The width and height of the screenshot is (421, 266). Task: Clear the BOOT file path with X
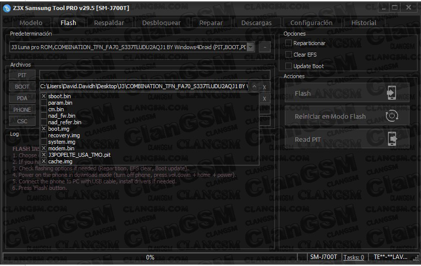[264, 87]
